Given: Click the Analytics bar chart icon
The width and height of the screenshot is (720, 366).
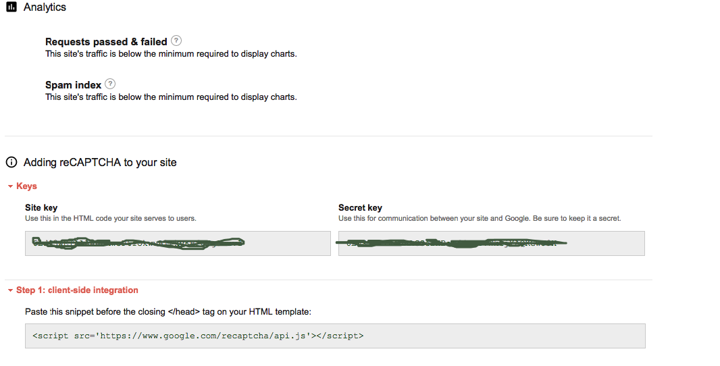Looking at the screenshot, I should coord(11,7).
